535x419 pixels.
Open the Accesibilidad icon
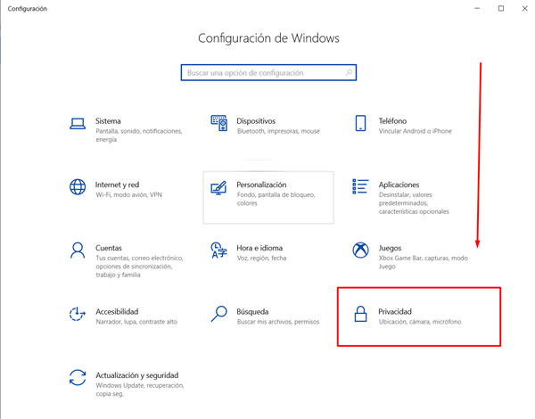(78, 314)
